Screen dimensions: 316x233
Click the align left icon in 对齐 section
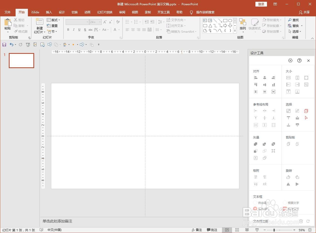click(x=256, y=78)
